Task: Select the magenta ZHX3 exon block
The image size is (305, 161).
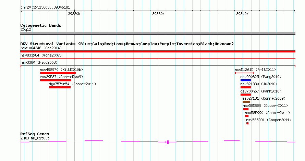Action: 168,142
